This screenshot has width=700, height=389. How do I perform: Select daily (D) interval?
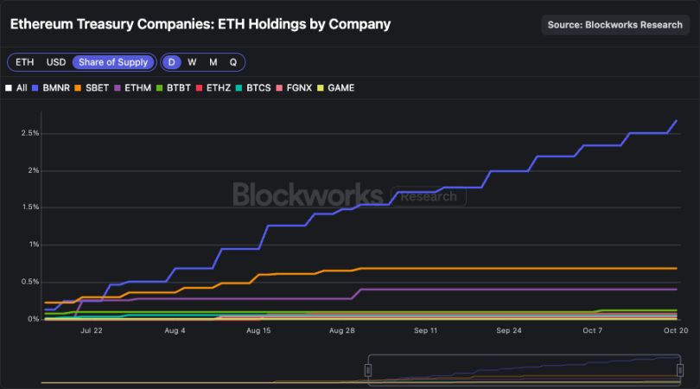coord(172,62)
